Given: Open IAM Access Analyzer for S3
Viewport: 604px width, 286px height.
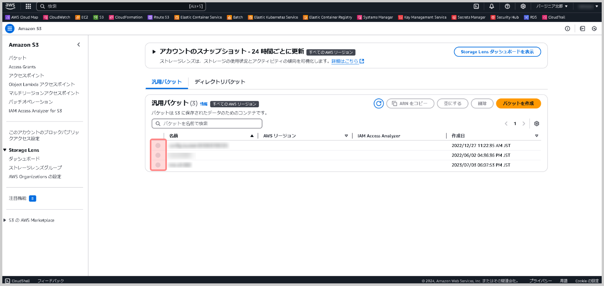Looking at the screenshot, I should (x=35, y=111).
